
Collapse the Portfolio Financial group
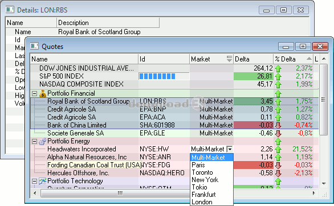[x=35, y=93]
